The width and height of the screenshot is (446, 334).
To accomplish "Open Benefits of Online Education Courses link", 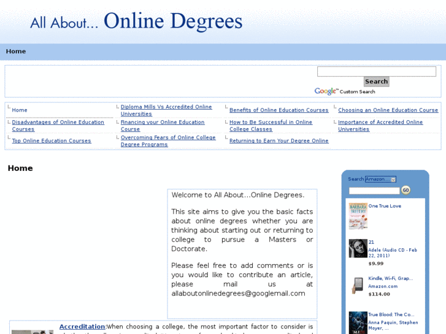I will 279,110.
